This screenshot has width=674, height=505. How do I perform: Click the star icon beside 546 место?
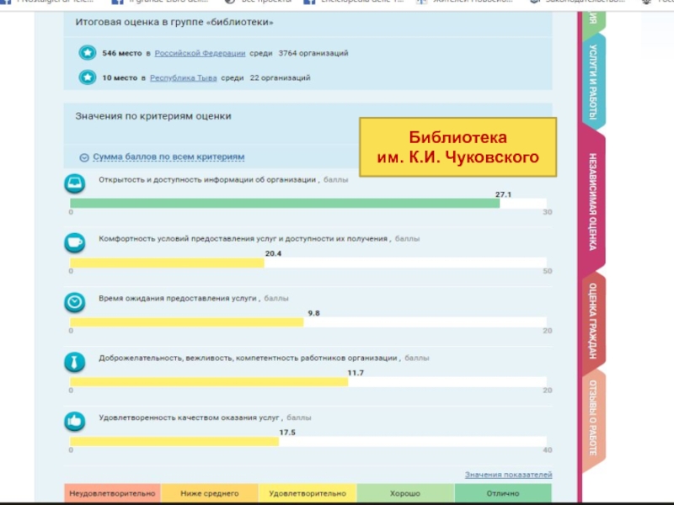pos(87,53)
